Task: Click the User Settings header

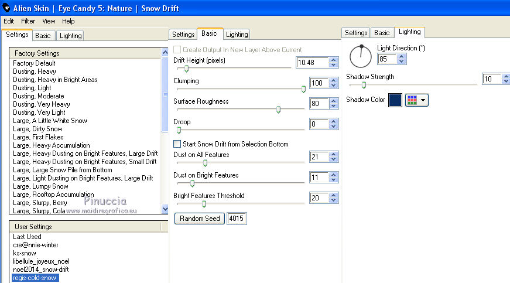Action: (85, 226)
